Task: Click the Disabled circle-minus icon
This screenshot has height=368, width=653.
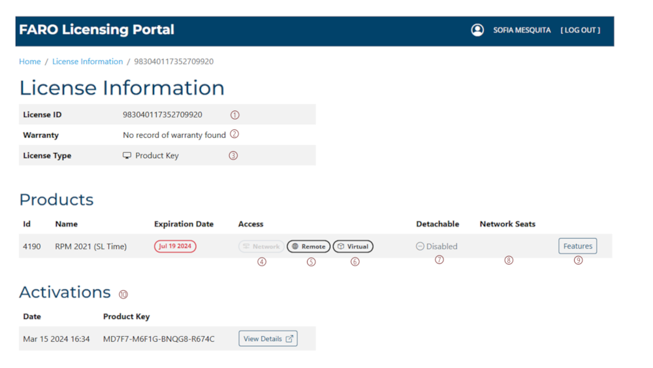Action: tap(420, 246)
